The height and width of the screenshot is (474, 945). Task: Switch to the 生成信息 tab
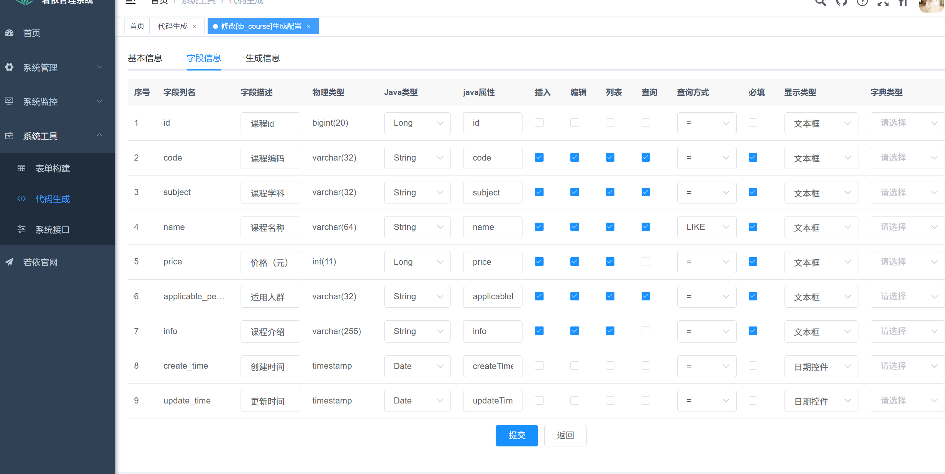[262, 58]
